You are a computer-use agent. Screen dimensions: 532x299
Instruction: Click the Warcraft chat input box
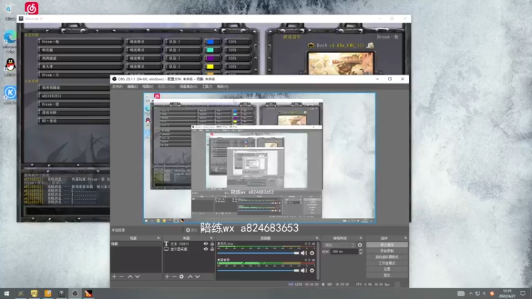point(67,211)
